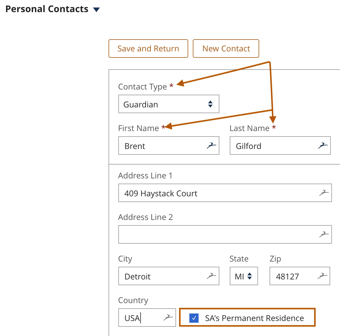Click the translation icon beside Last Name
The width and height of the screenshot is (340, 336).
click(x=323, y=145)
